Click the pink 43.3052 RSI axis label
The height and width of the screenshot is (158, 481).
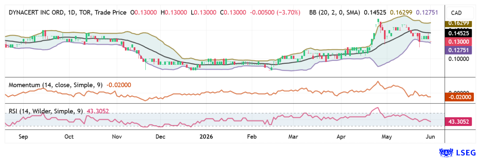459,122
